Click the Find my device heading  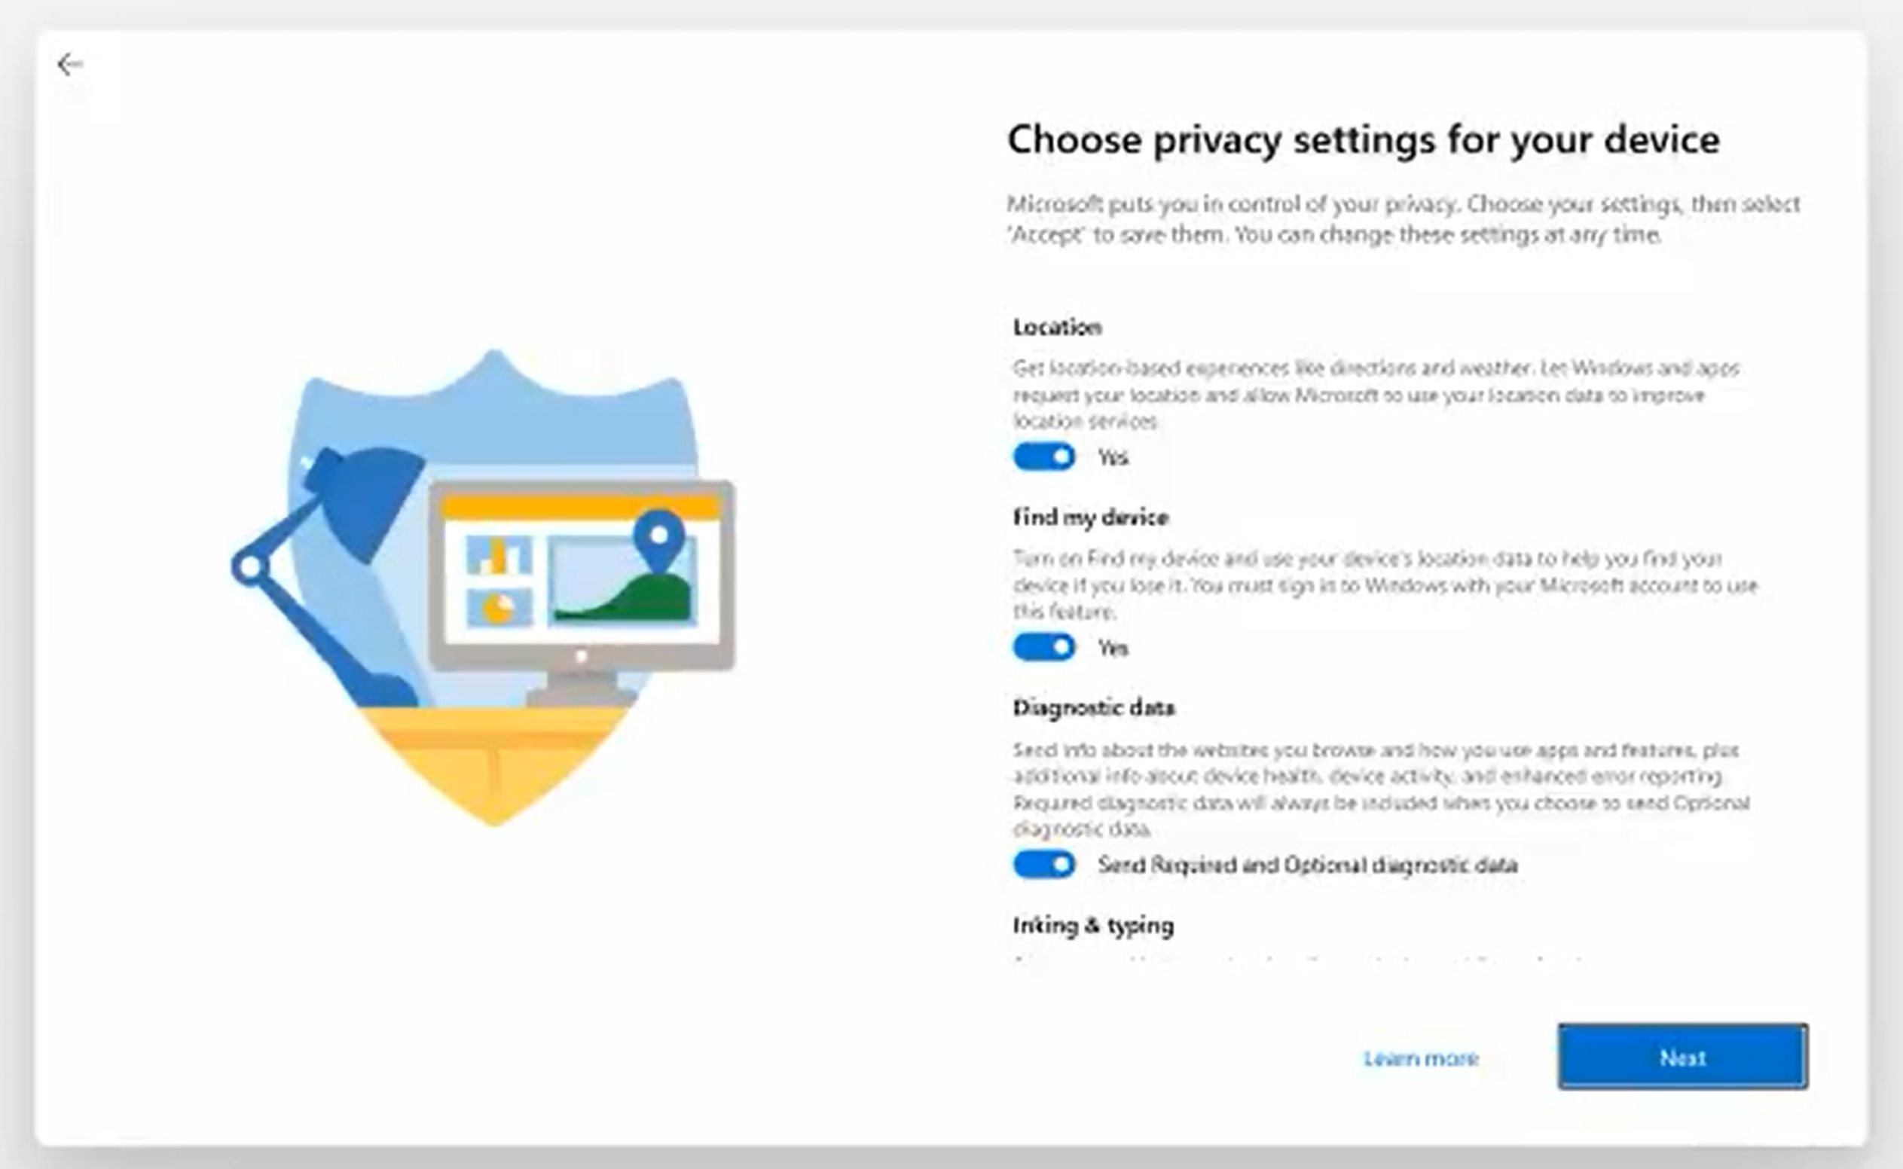(1090, 517)
